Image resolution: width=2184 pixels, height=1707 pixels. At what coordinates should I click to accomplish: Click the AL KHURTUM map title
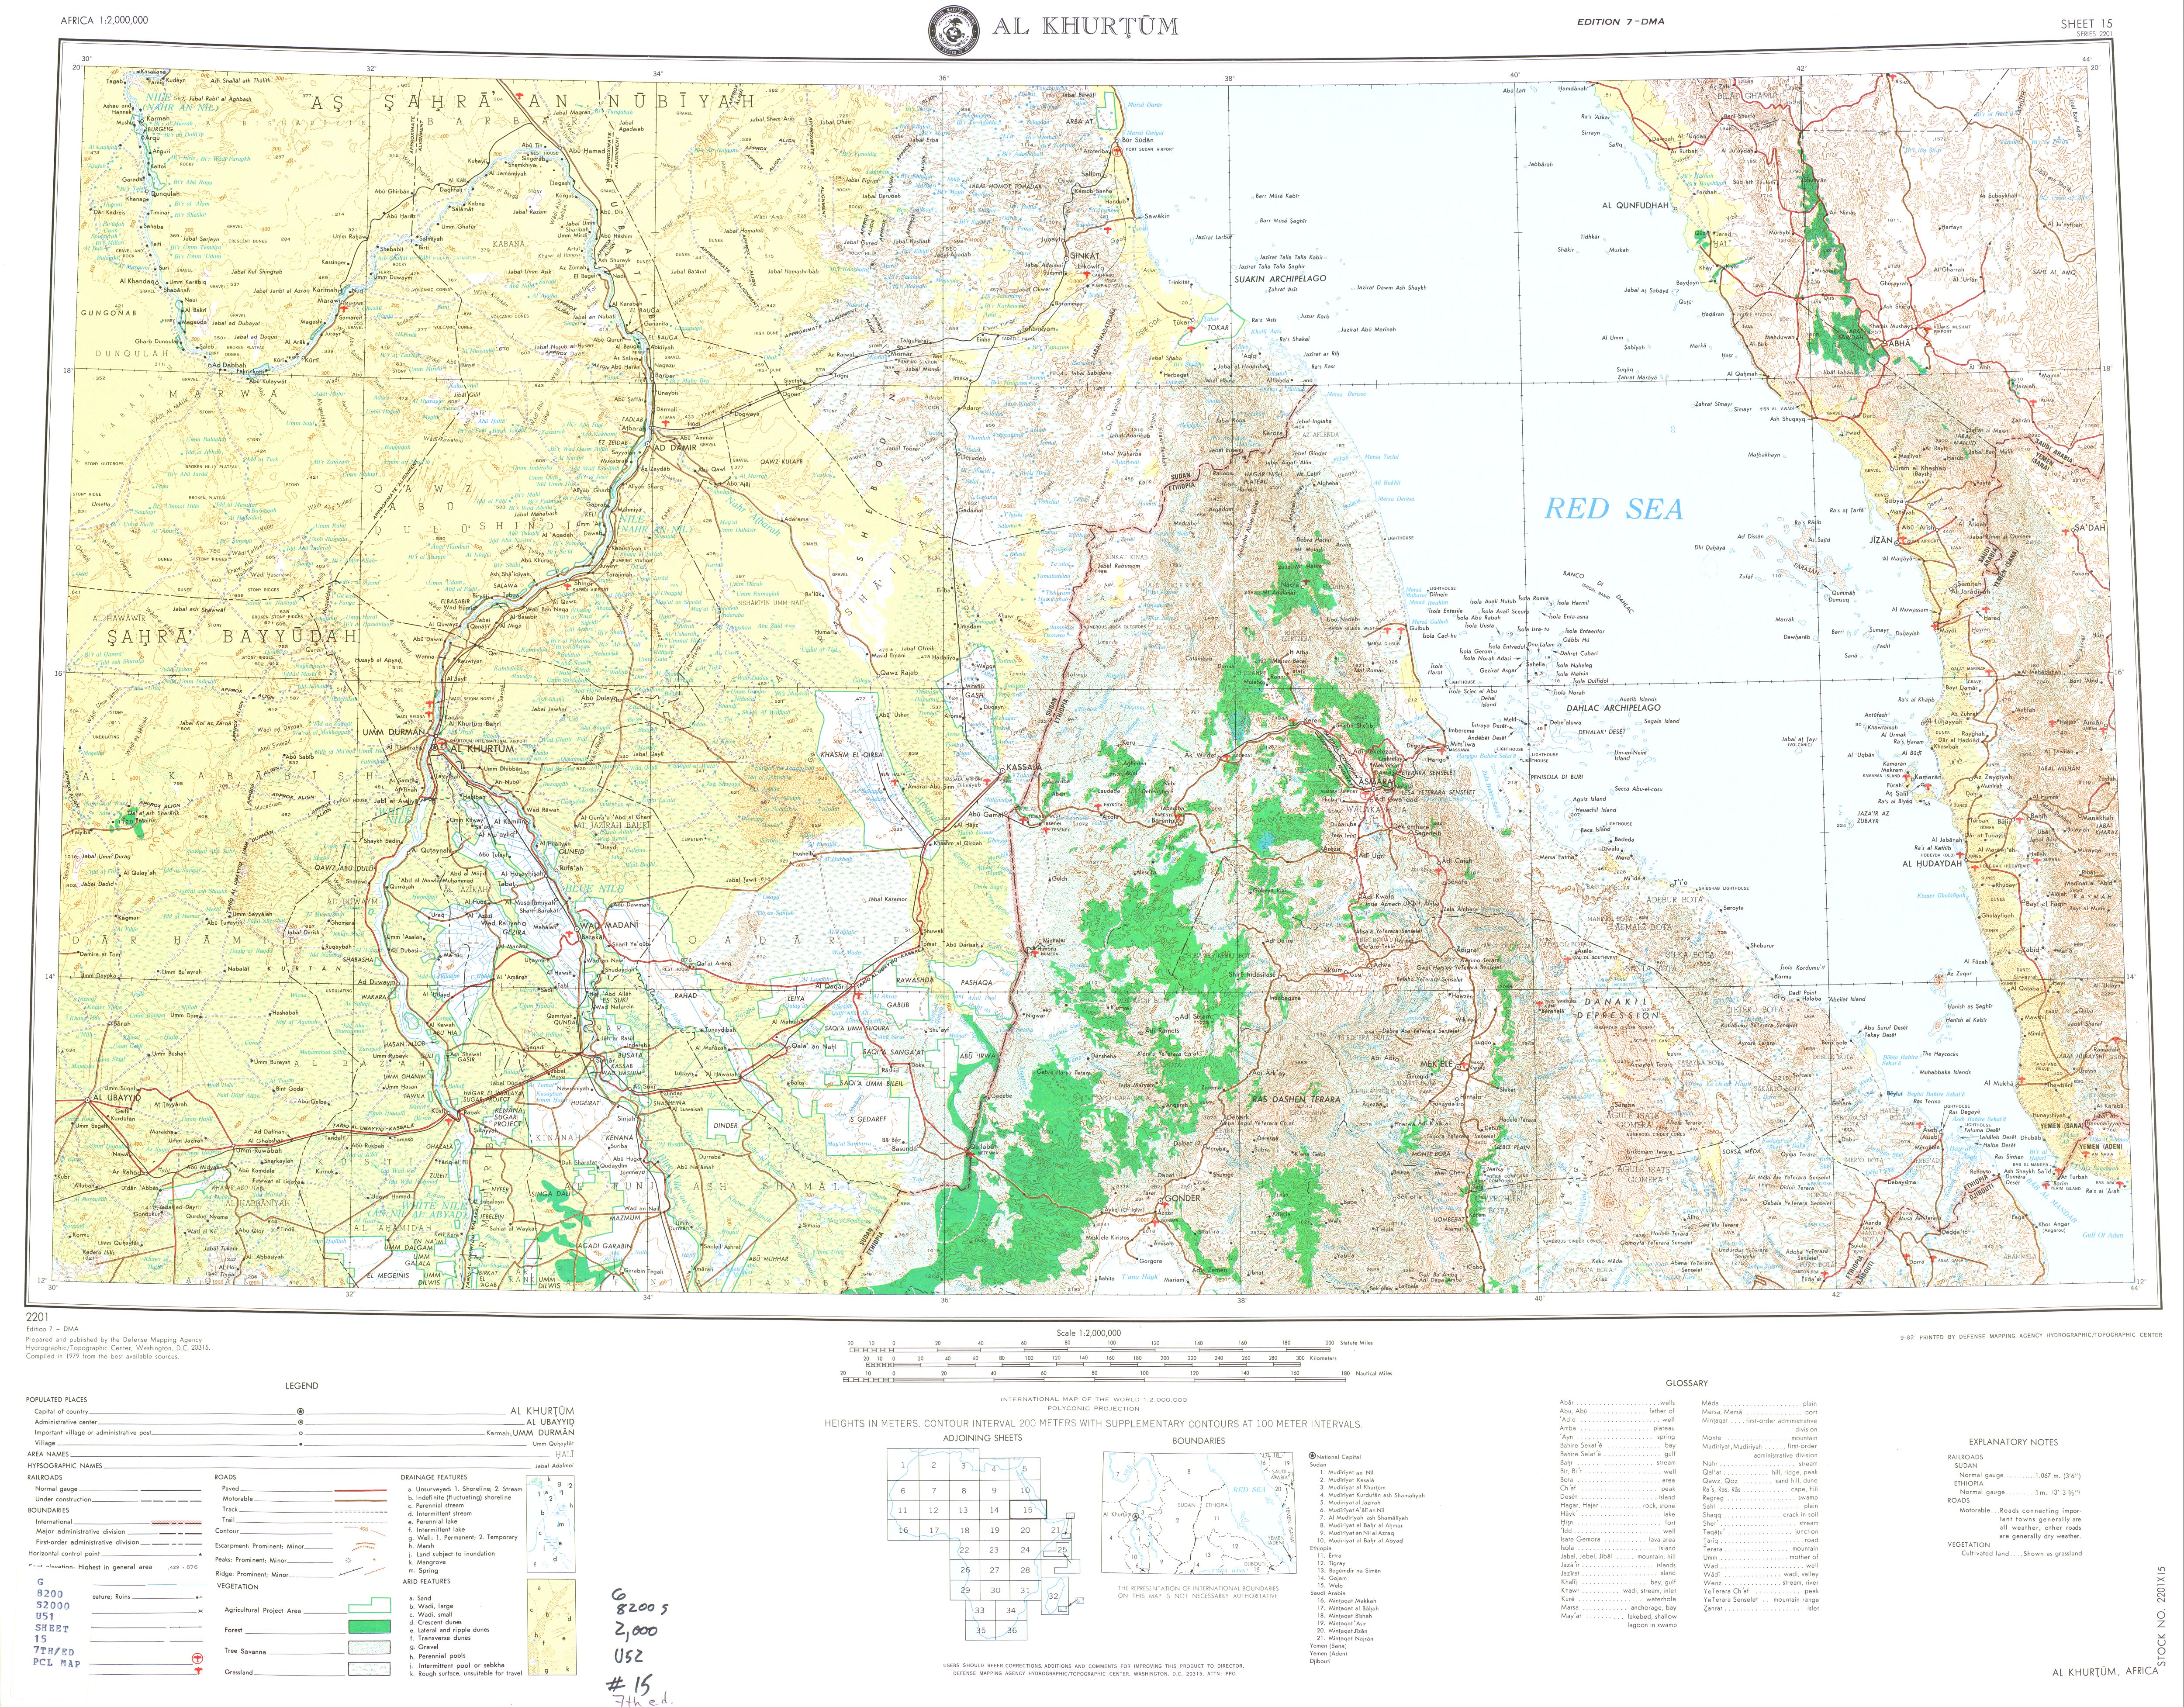click(1085, 27)
